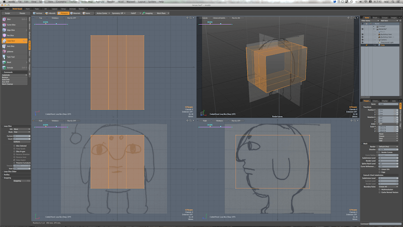Click Ray GL button in Perspective viewport
This screenshot has width=403, height=227.
[x=236, y=18]
